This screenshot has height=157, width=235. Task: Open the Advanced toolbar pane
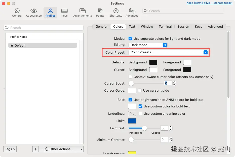coord(132,13)
